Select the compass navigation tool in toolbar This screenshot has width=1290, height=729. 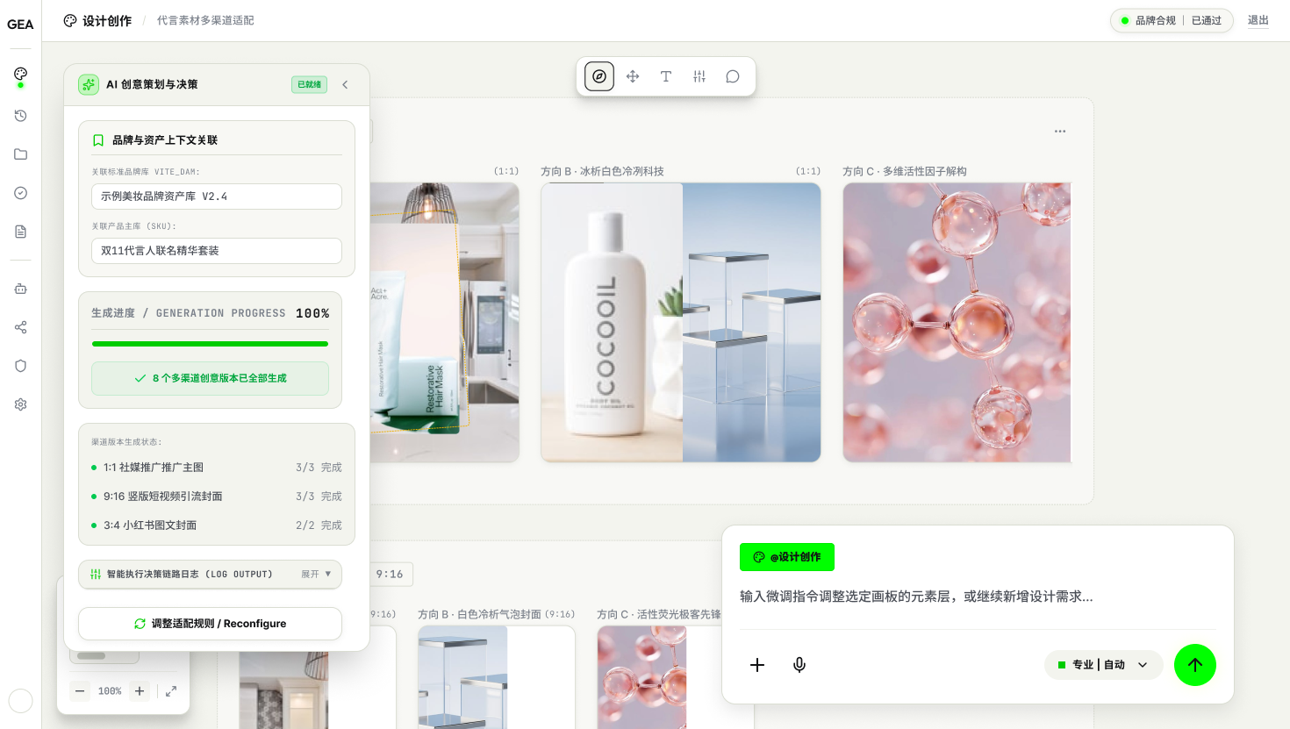(599, 76)
